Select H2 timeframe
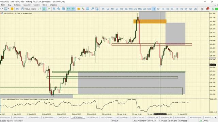 click(158, 9)
